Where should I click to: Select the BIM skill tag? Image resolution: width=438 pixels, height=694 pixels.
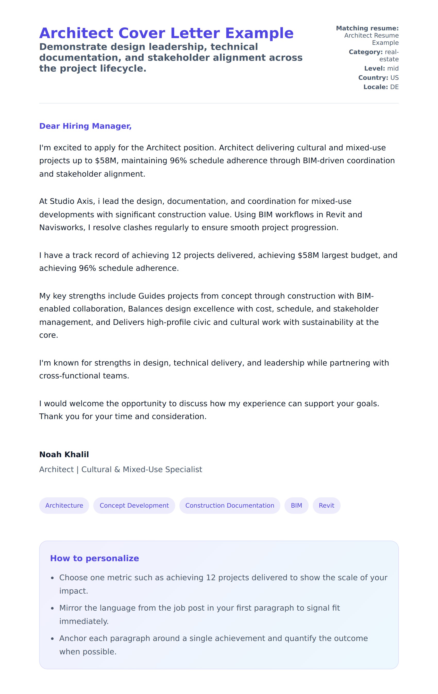pyautogui.click(x=296, y=505)
